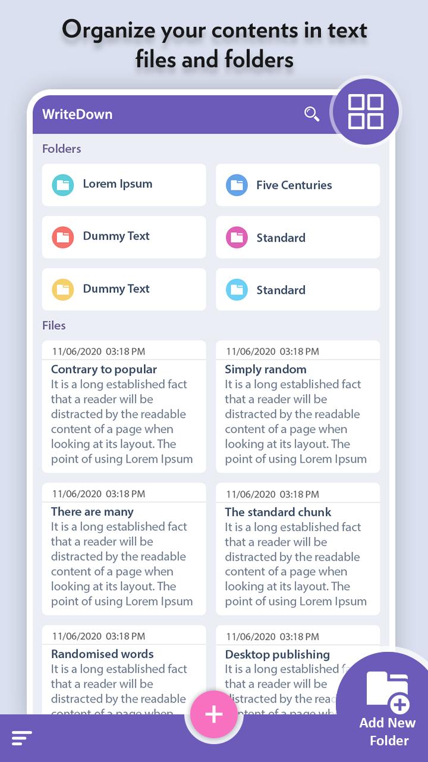Image resolution: width=428 pixels, height=762 pixels.
Task: Open the 'Contrary to popular' file
Action: [124, 407]
